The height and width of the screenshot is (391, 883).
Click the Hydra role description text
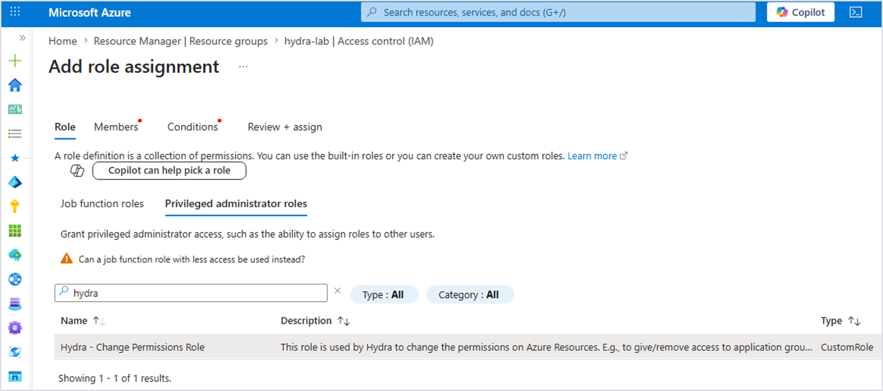pos(546,347)
